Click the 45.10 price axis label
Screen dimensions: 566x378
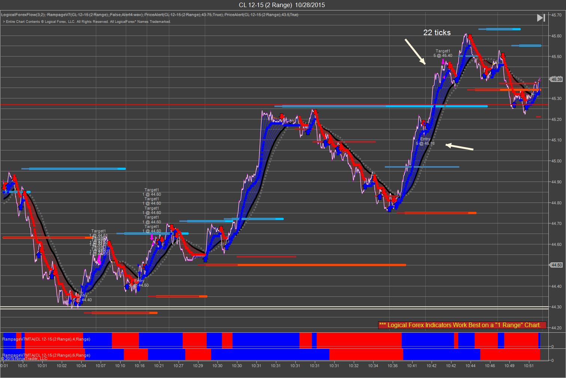556,140
